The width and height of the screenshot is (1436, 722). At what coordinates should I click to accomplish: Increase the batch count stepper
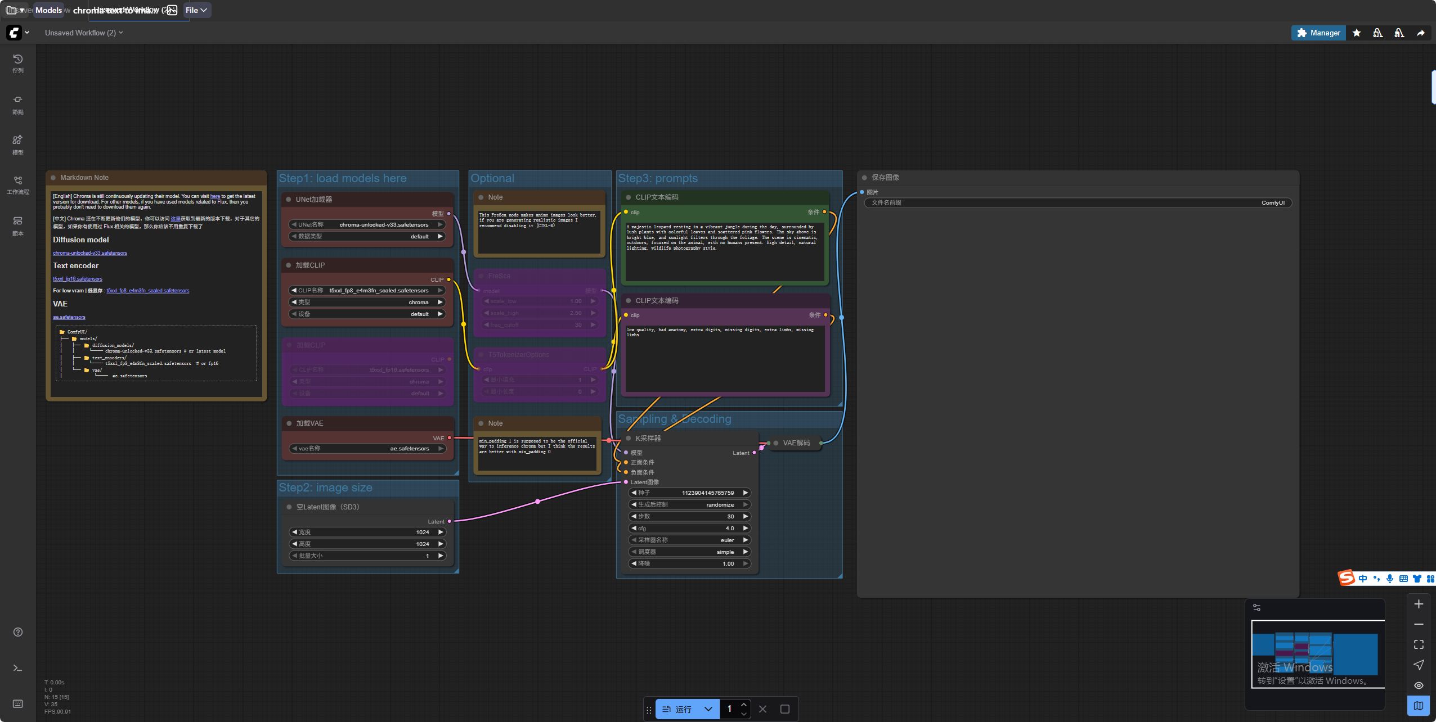[744, 705]
